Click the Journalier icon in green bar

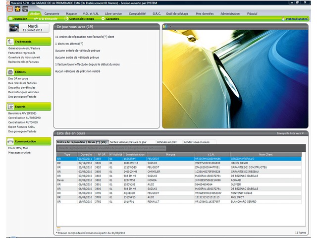[11, 19]
